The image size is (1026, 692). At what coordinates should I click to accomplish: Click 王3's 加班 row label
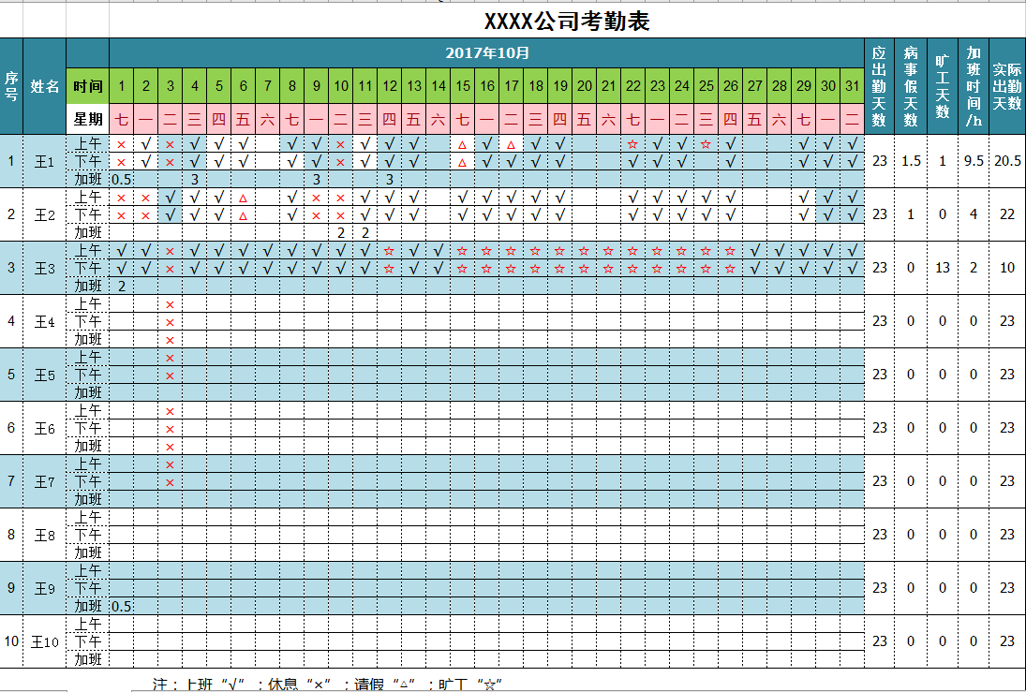coord(88,286)
